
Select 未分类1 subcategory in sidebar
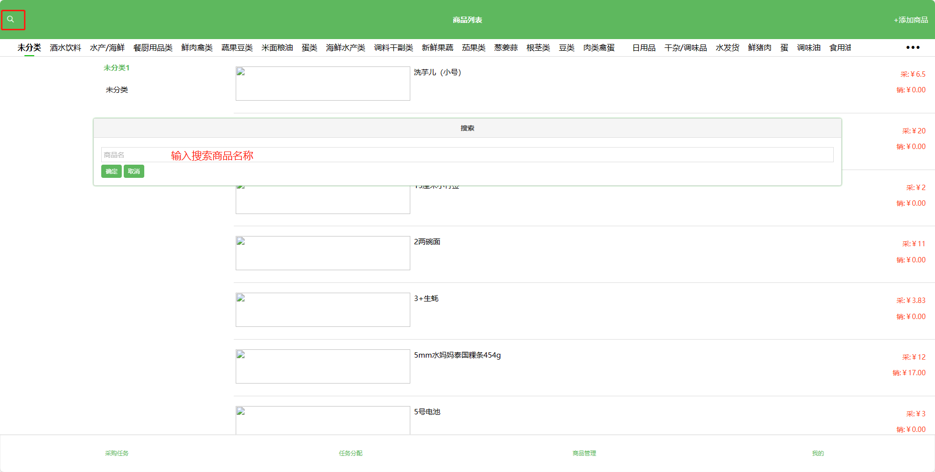[x=116, y=68]
